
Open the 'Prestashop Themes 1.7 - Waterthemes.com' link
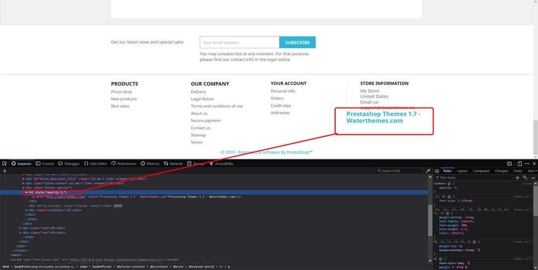[x=383, y=117]
